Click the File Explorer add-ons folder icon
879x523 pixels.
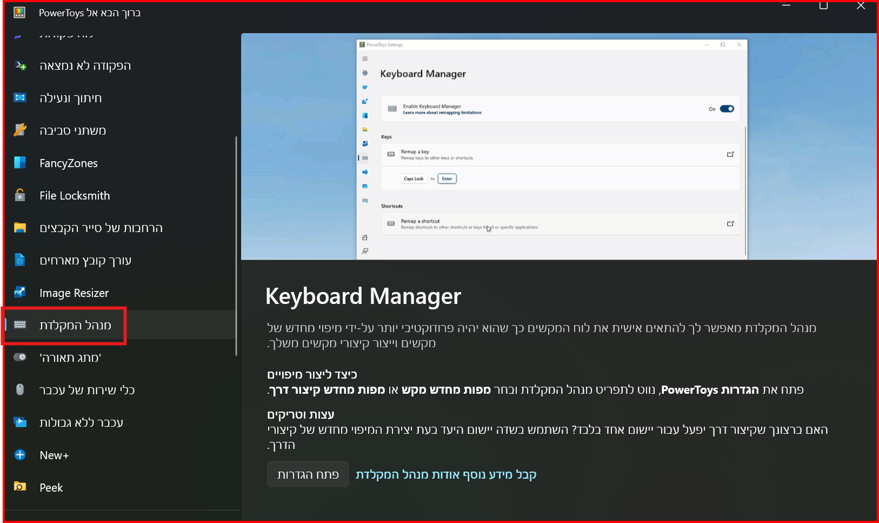pyautogui.click(x=20, y=228)
